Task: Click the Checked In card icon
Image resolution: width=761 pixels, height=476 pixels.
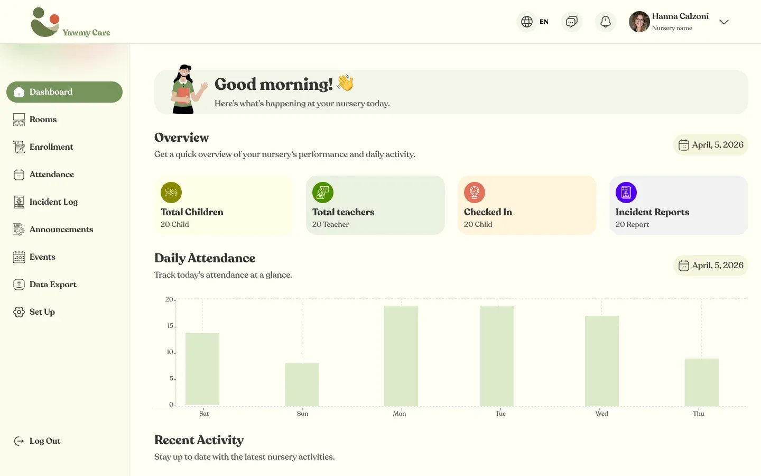Action: 475,193
